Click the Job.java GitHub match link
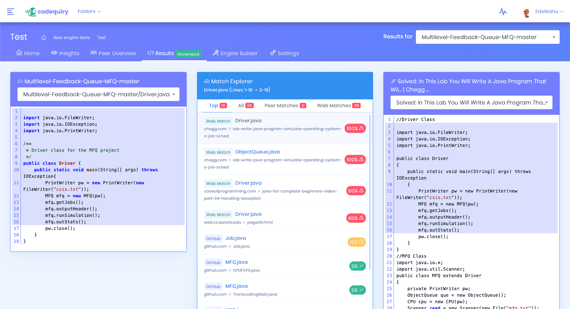This screenshot has width=570, height=309. click(x=236, y=238)
